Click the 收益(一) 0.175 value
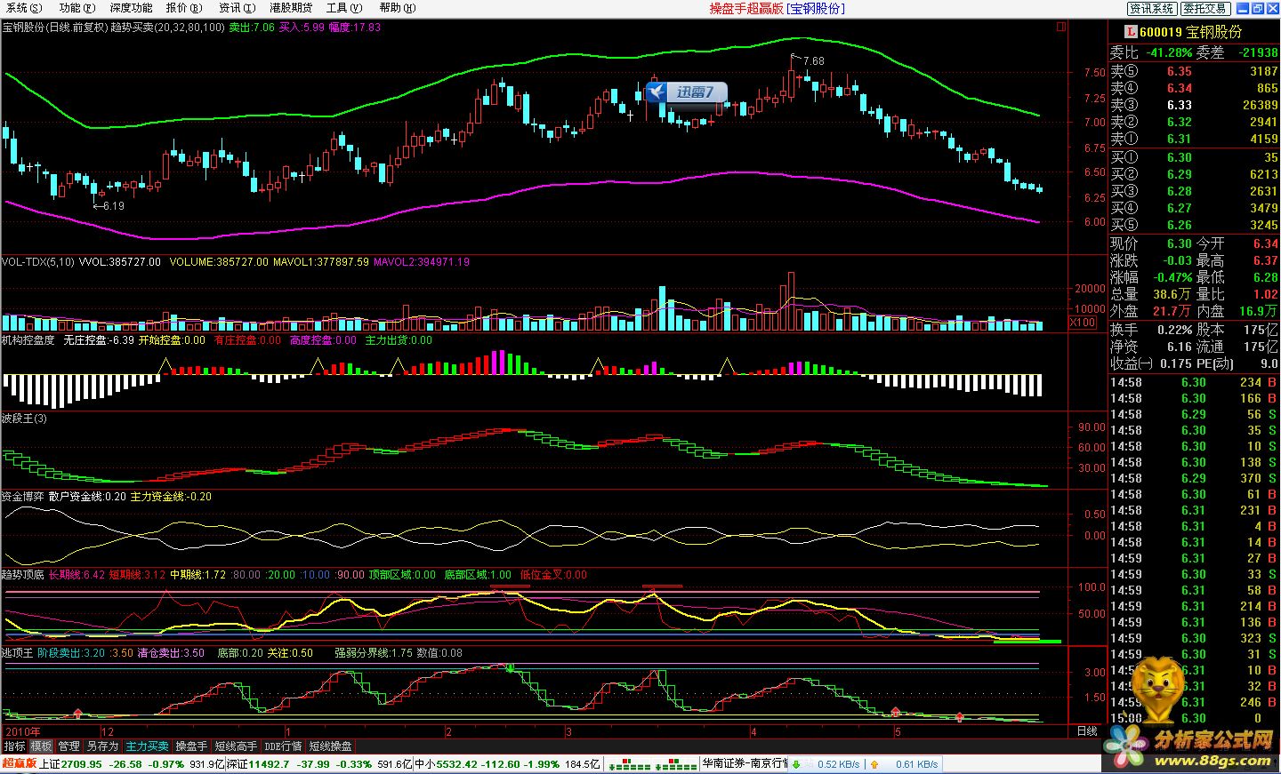This screenshot has width=1281, height=774. [x=1176, y=363]
